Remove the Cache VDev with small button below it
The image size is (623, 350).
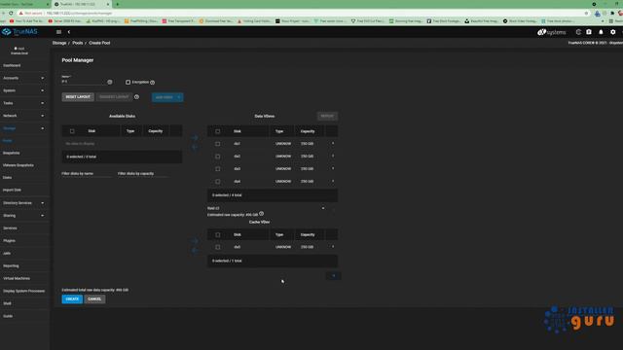(x=333, y=276)
